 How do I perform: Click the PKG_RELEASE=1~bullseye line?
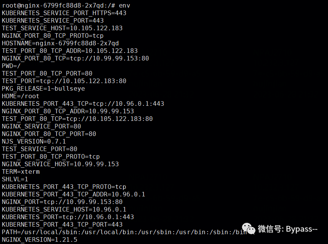click(43, 88)
